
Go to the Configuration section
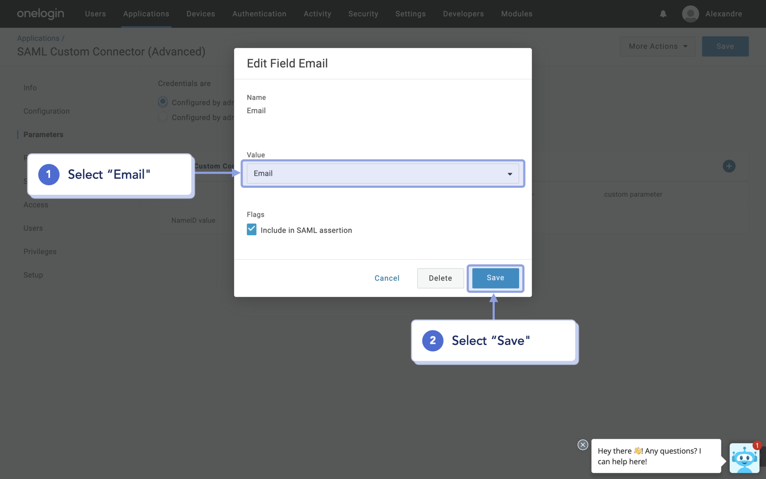pos(46,111)
